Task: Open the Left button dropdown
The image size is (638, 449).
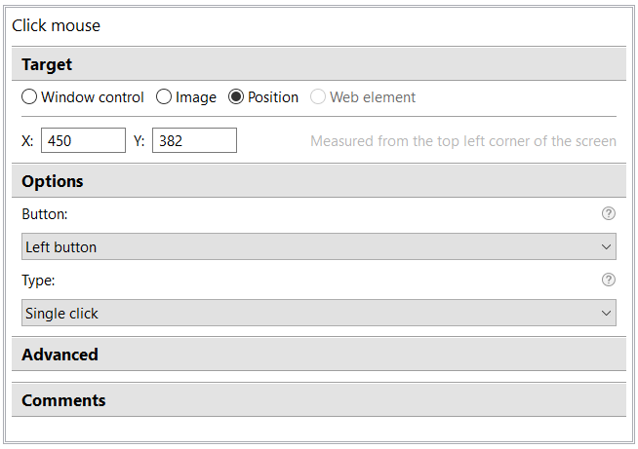Action: tap(319, 246)
